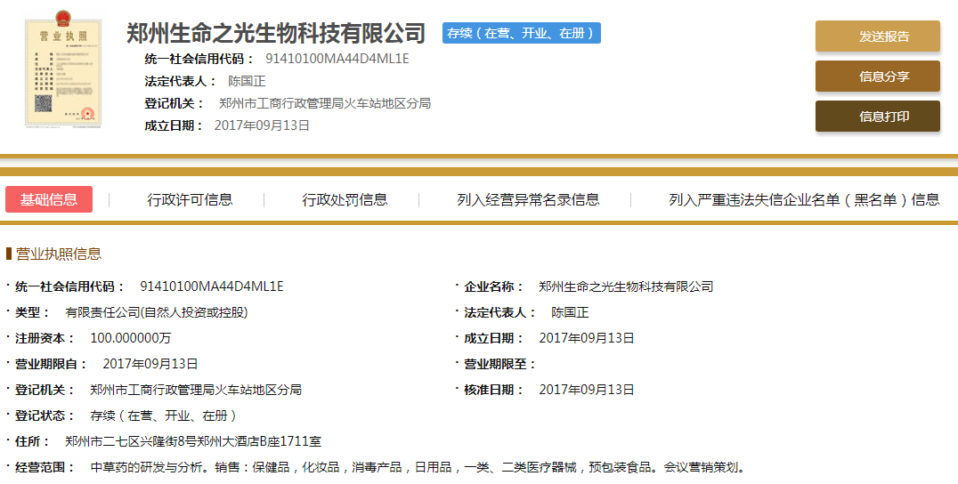
Task: Click the 企业名称 value in license info
Action: (x=626, y=286)
